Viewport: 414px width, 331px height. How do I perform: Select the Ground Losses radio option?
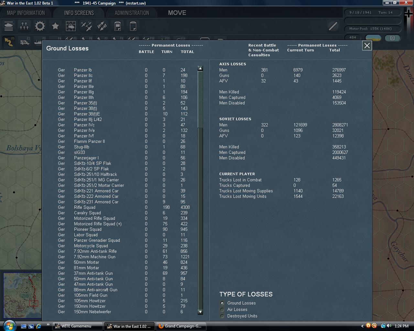click(x=222, y=303)
